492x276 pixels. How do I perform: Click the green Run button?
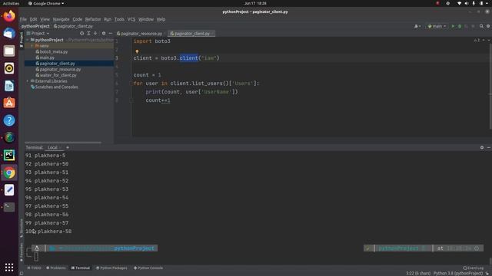pyautogui.click(x=453, y=26)
